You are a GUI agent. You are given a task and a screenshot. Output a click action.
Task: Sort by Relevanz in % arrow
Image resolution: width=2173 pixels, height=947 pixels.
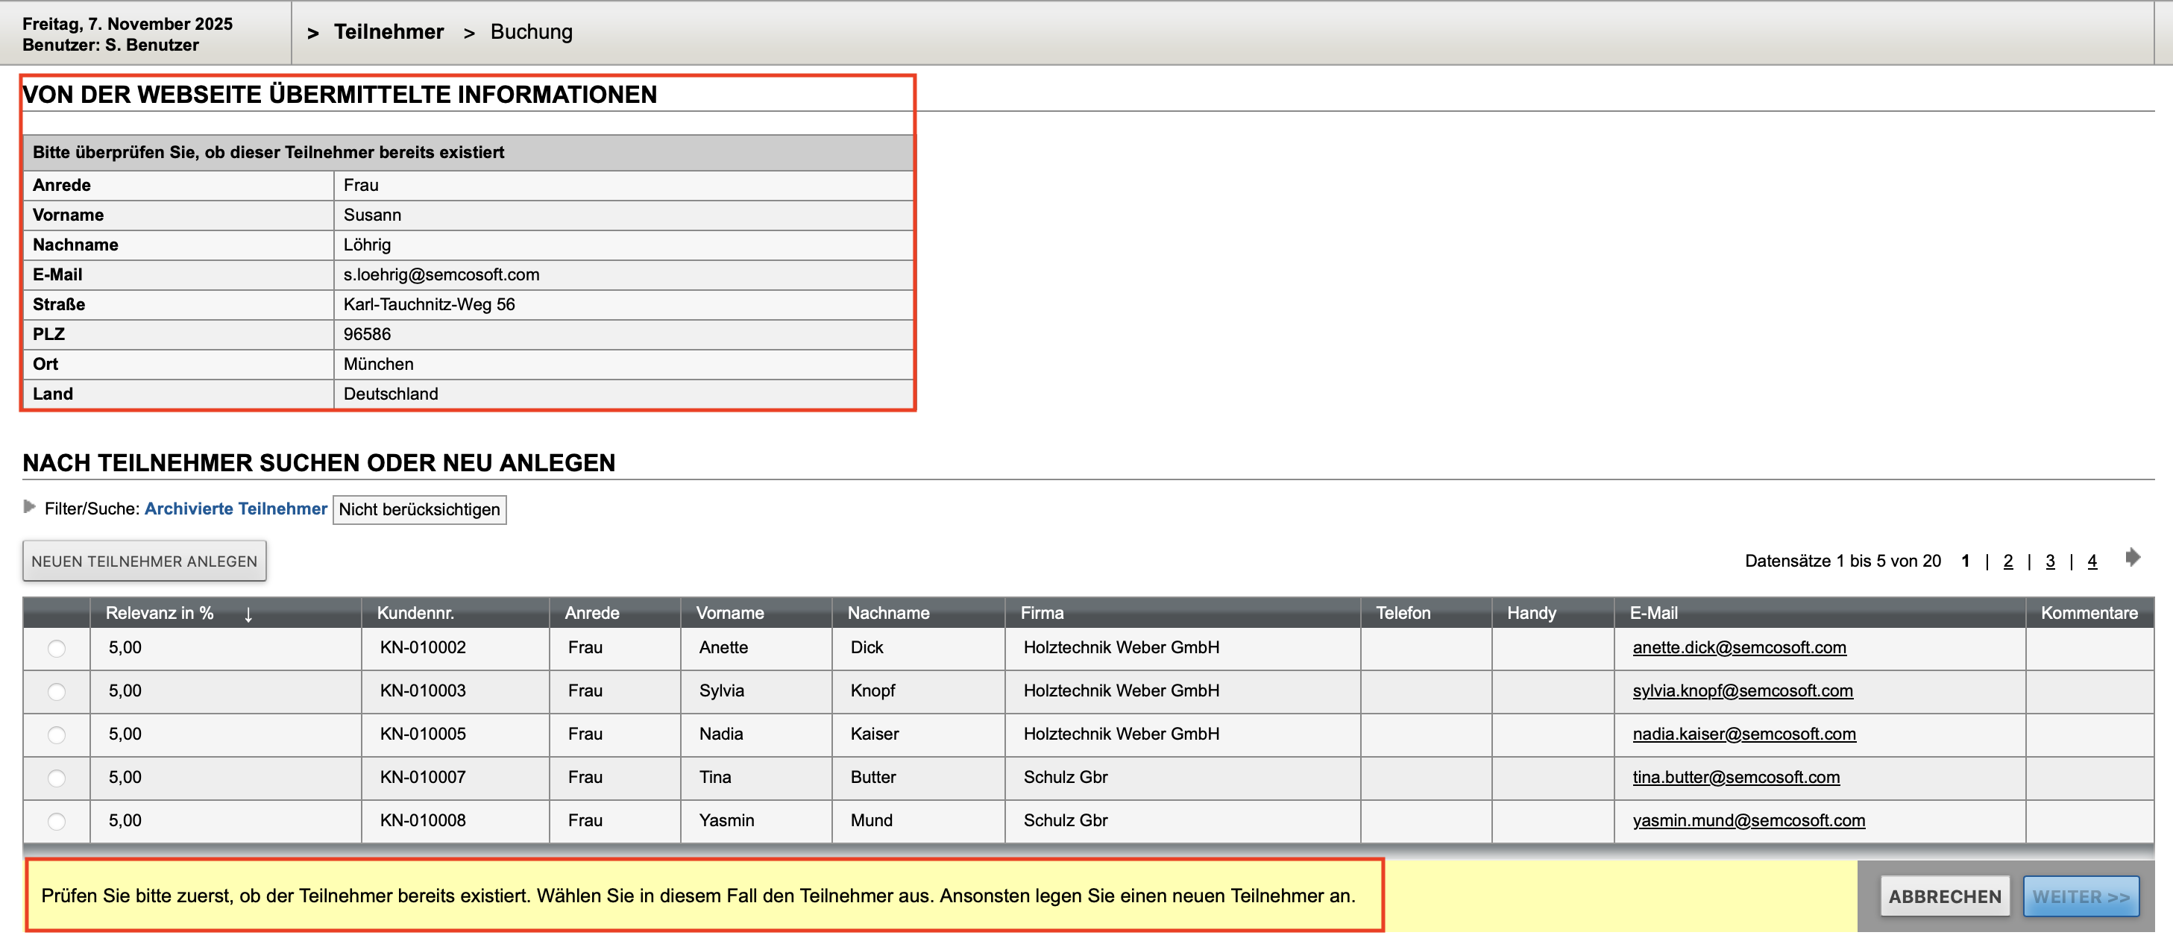point(248,614)
